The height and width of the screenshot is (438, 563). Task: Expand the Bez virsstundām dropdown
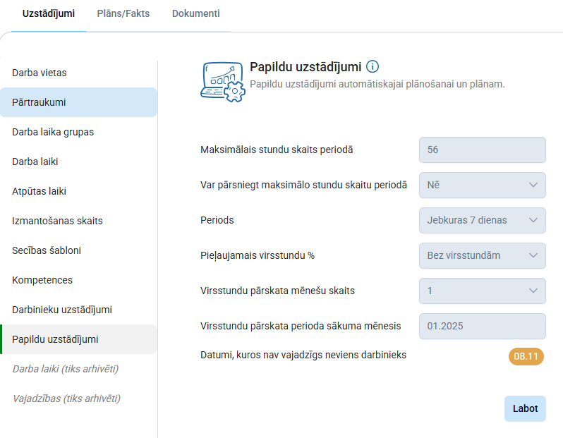pos(482,255)
